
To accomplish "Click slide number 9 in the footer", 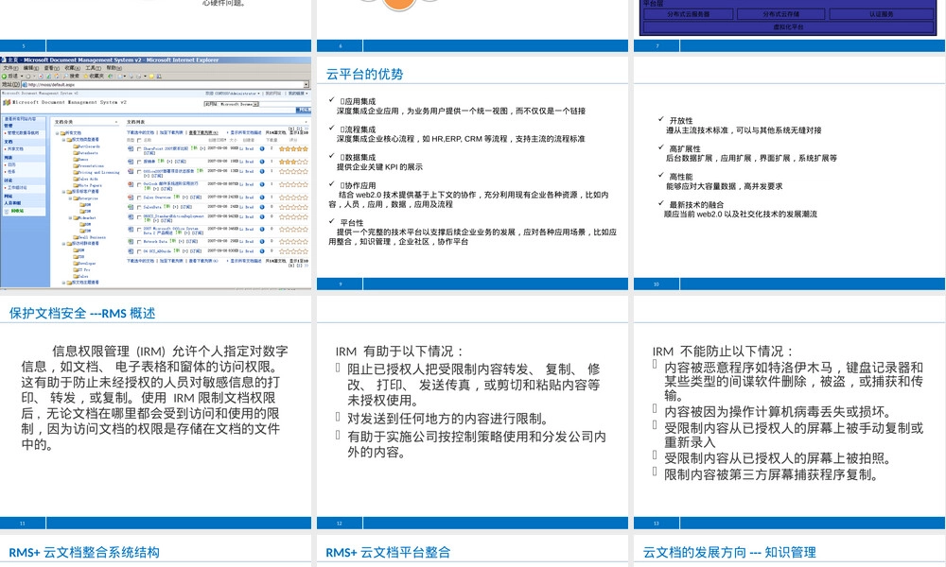I will click(341, 284).
